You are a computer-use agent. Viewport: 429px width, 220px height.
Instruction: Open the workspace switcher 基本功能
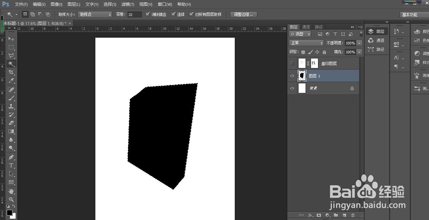(x=414, y=15)
